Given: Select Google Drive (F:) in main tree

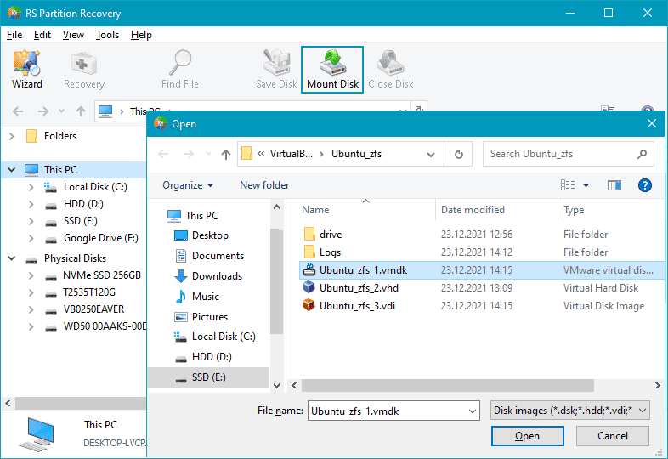Looking at the screenshot, I should [101, 238].
